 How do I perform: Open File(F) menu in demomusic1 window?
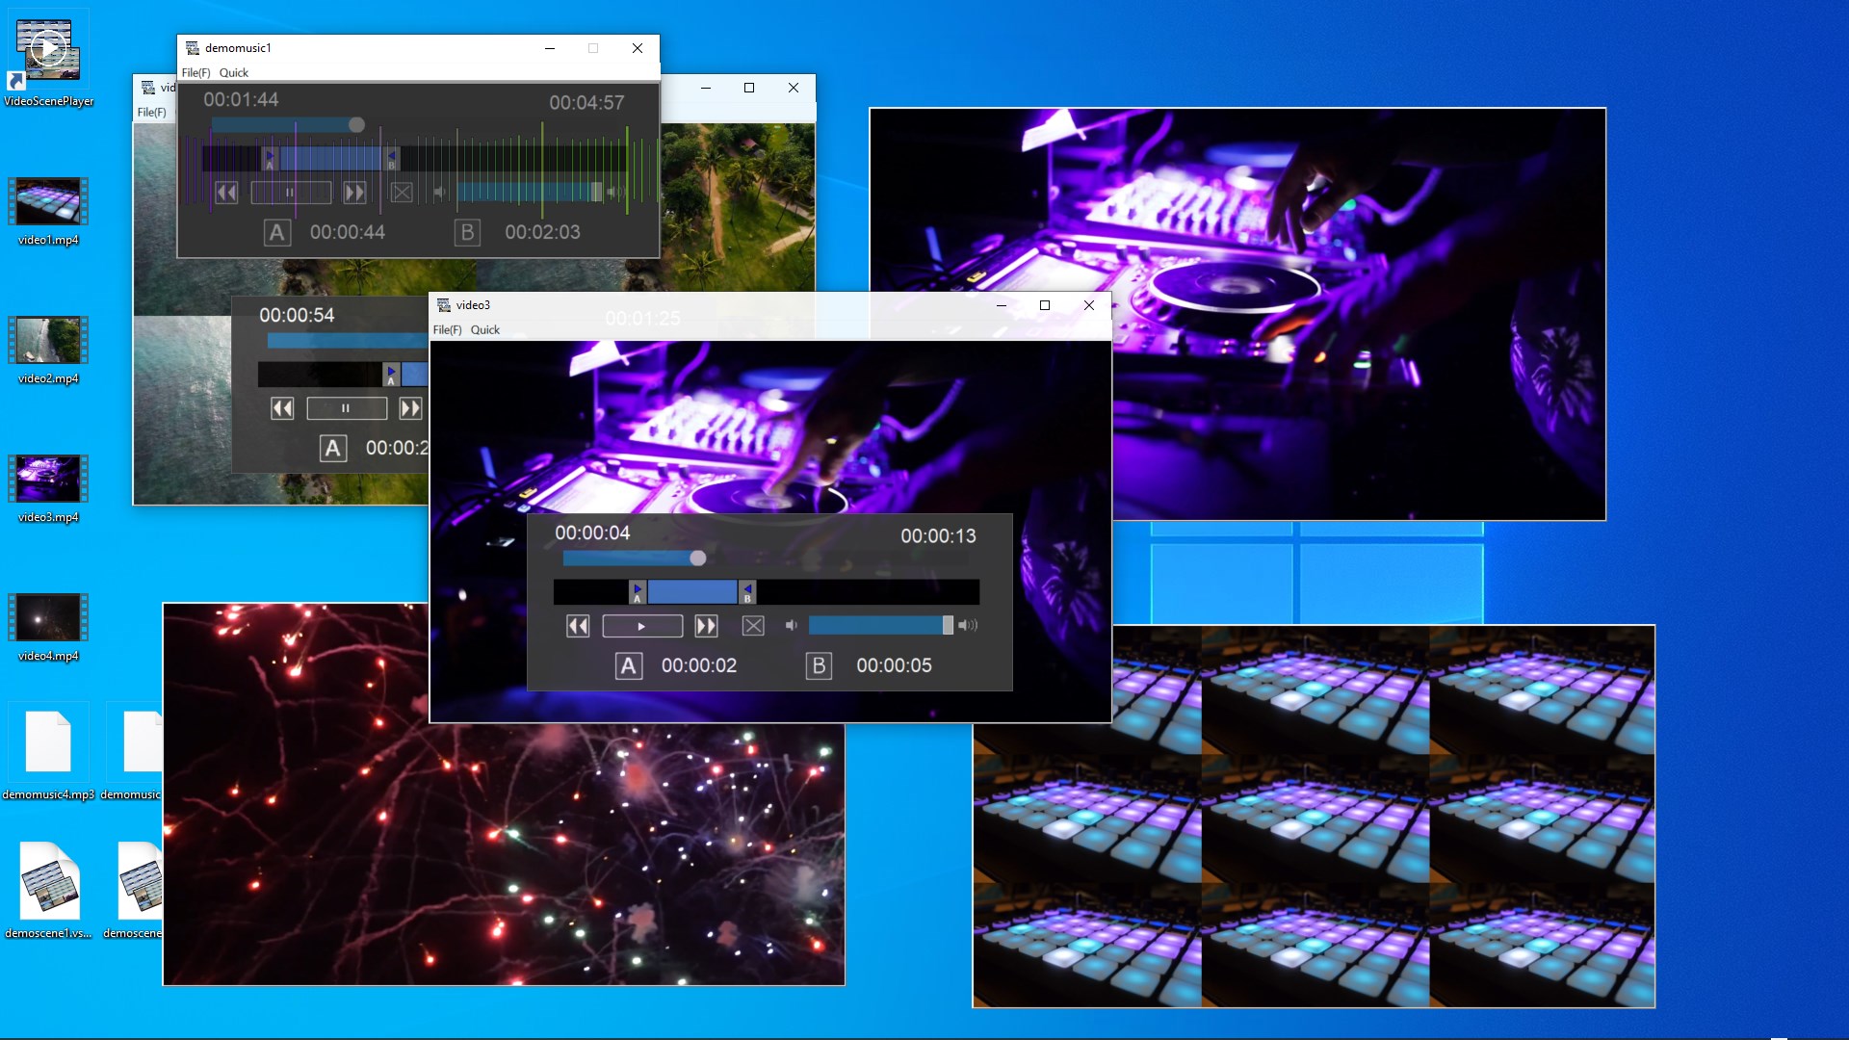pos(195,73)
